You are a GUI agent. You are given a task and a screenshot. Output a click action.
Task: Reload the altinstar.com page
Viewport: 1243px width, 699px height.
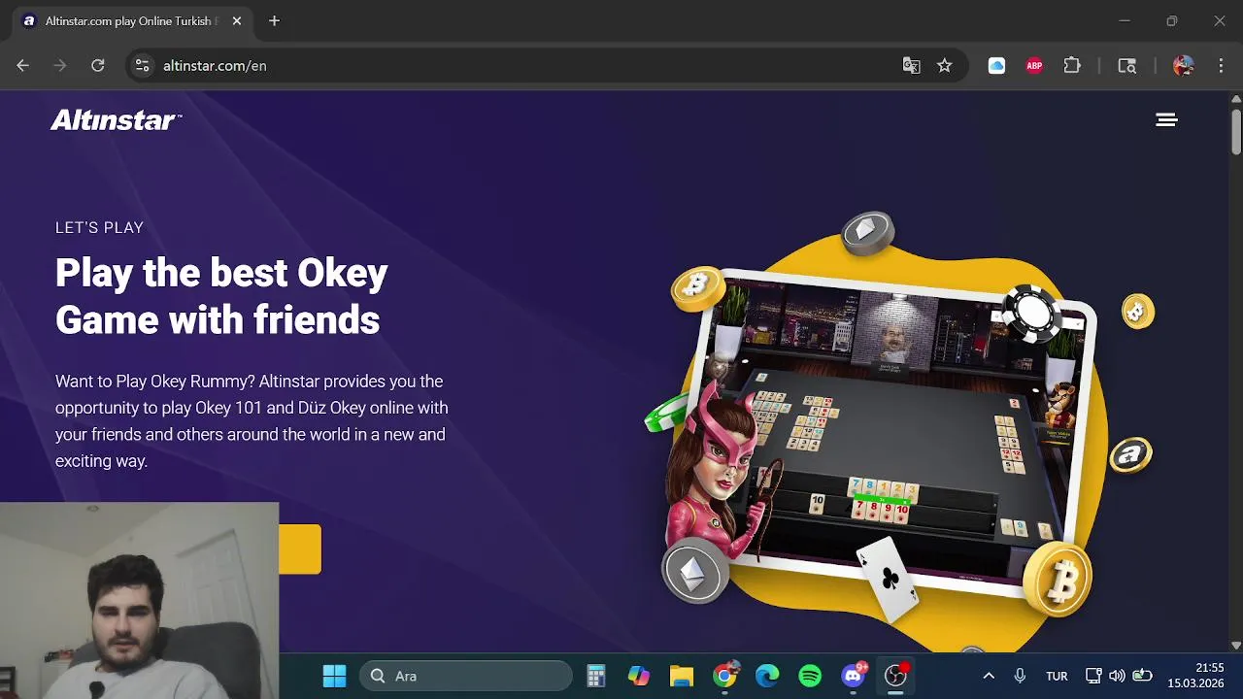(x=97, y=65)
